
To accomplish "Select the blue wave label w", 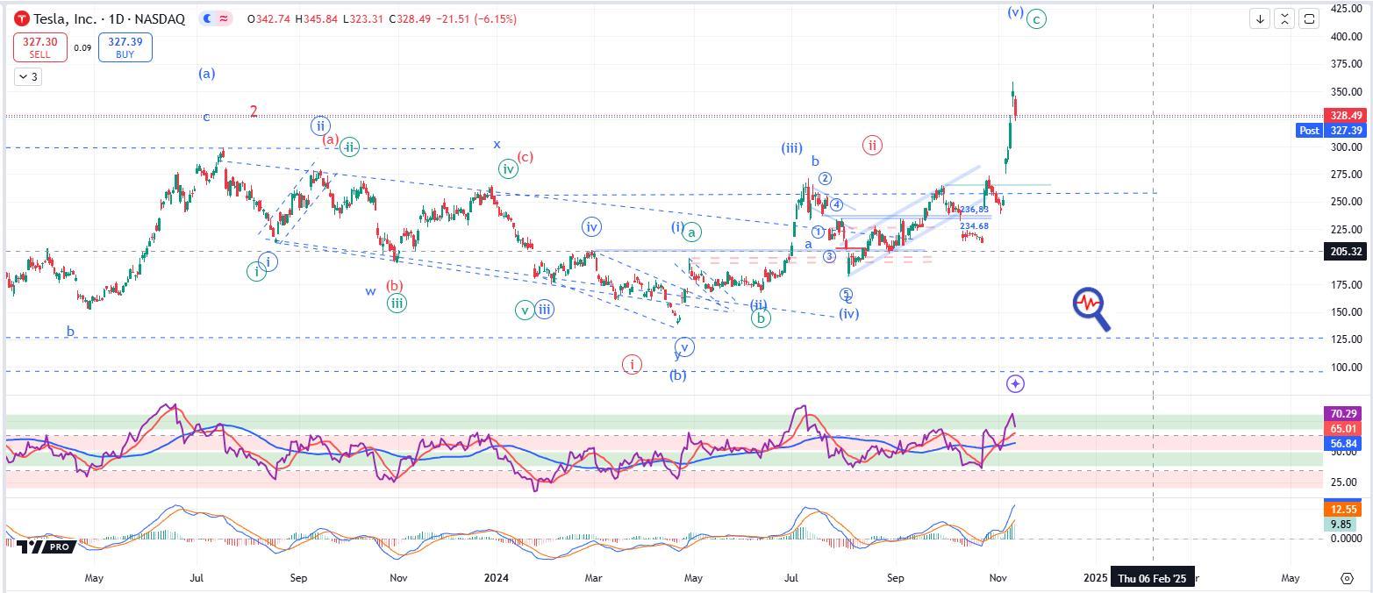I will tap(371, 291).
